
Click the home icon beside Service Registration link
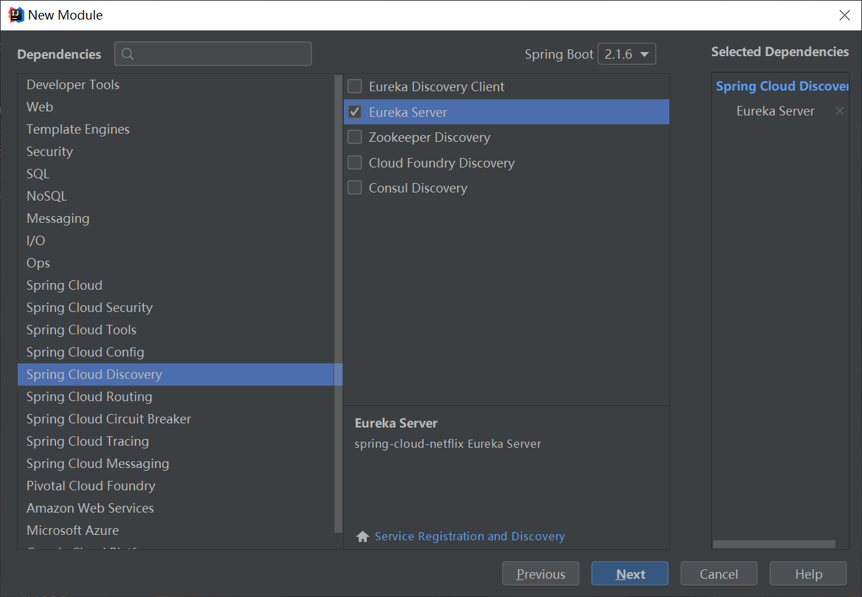[363, 537]
